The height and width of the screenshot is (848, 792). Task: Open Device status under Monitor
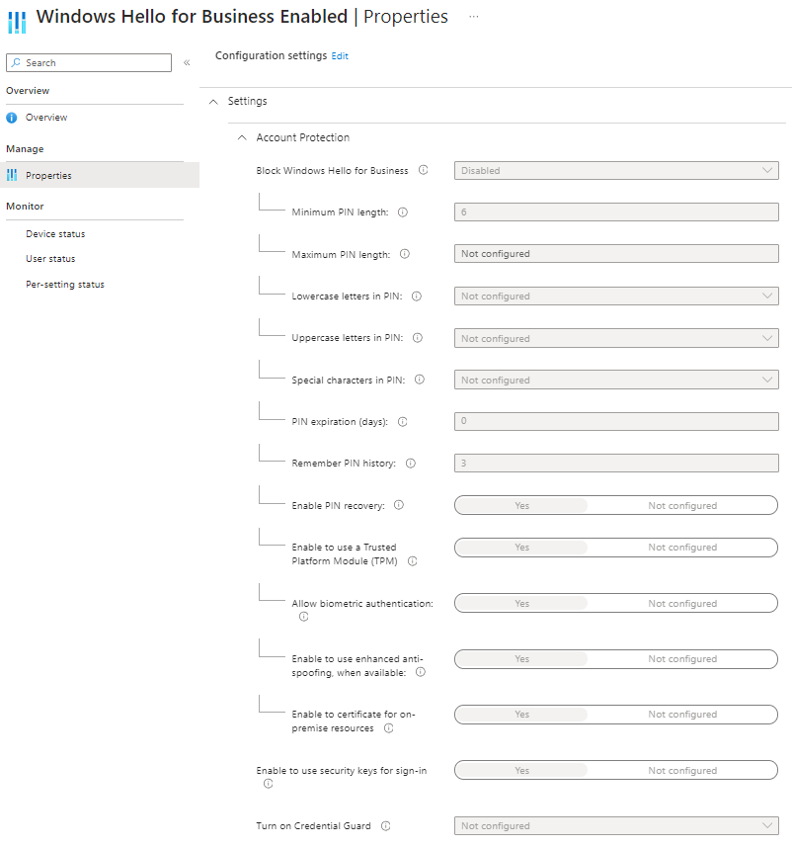click(x=55, y=233)
